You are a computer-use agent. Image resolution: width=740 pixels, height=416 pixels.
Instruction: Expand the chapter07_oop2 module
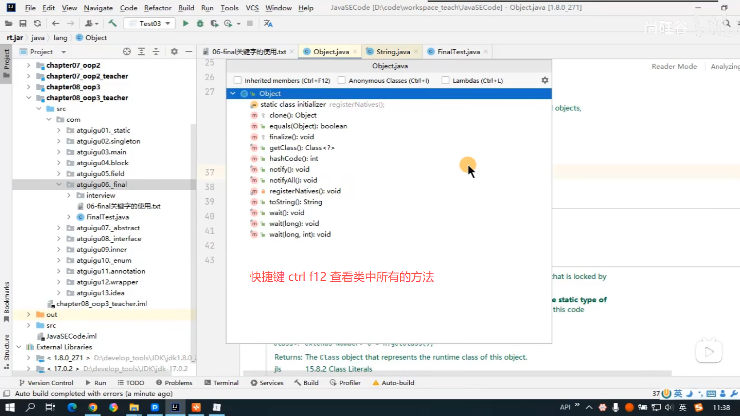[29, 65]
